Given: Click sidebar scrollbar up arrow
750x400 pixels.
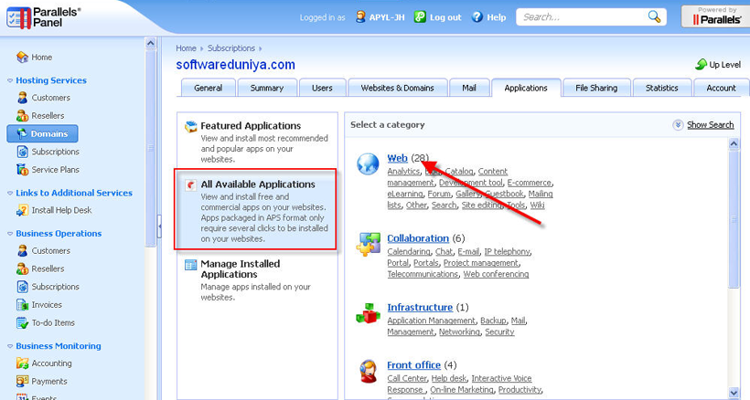Looking at the screenshot, I should [150, 43].
